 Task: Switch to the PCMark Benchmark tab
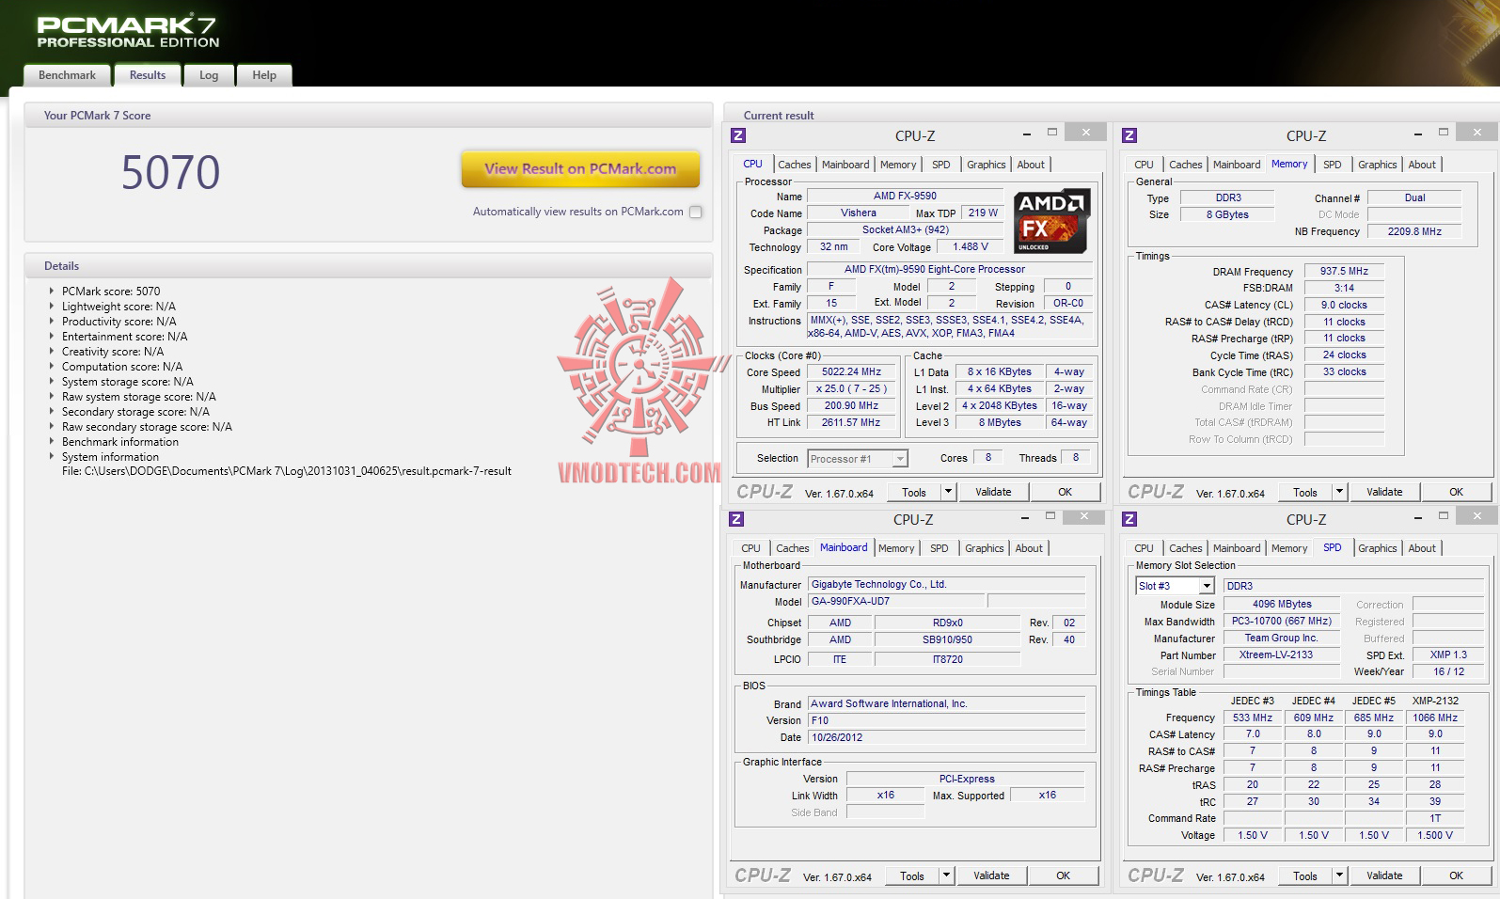pos(67,75)
